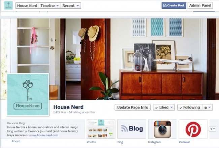Expand the Recent dropdown

71,6
